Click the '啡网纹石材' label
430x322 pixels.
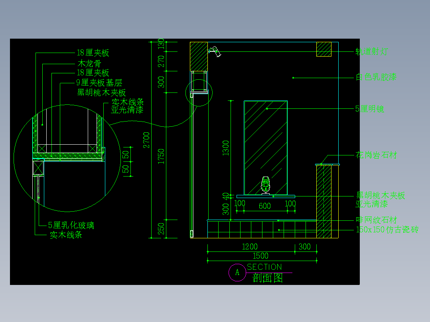click(x=376, y=220)
